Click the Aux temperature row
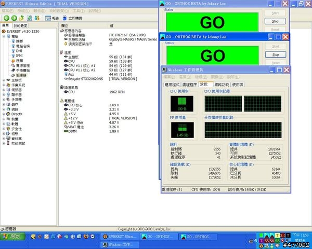Screen dimensions: 312x249 98,75
